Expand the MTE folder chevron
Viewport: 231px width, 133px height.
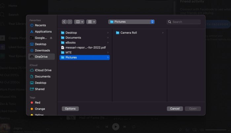coord(108,53)
